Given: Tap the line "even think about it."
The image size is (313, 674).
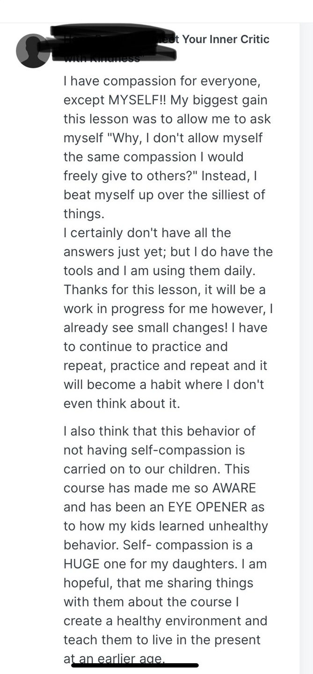Looking at the screenshot, I should [122, 403].
